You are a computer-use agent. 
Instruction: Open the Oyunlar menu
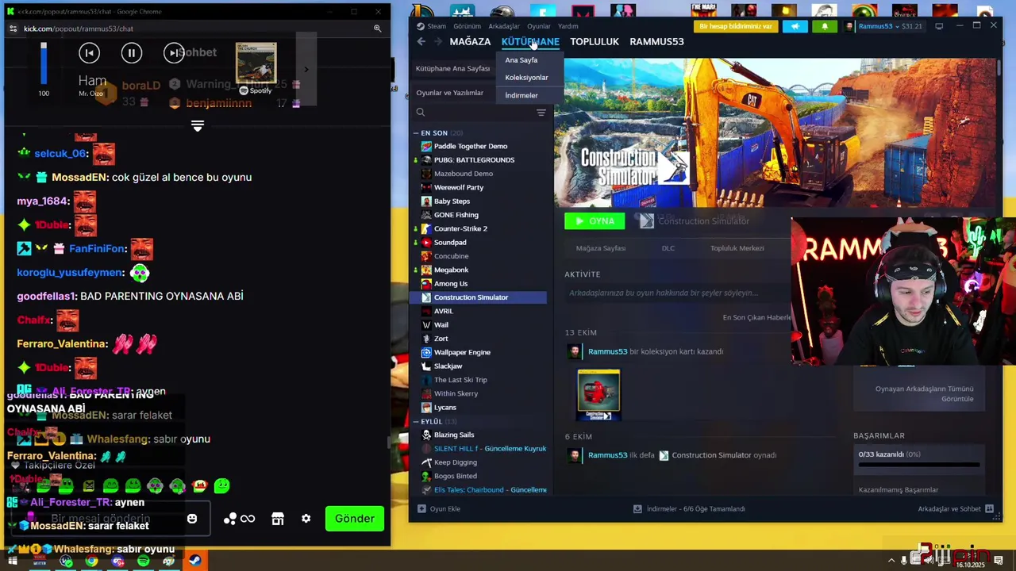click(x=538, y=26)
